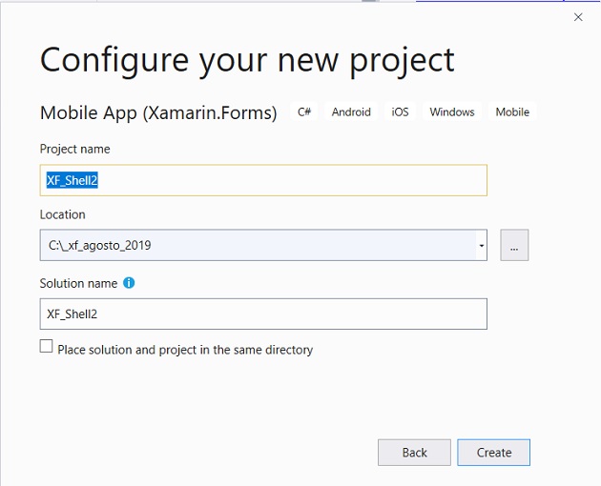Open the browse location ellipsis button

tap(514, 245)
